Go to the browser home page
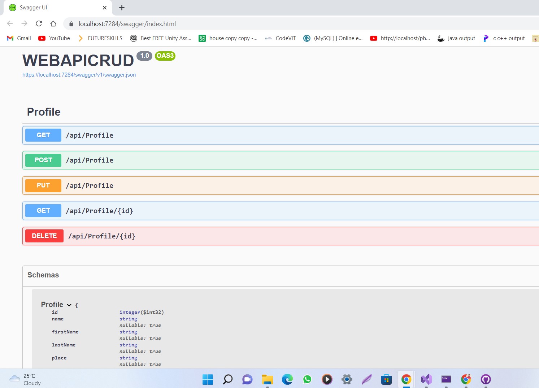The image size is (539, 388). coord(53,24)
